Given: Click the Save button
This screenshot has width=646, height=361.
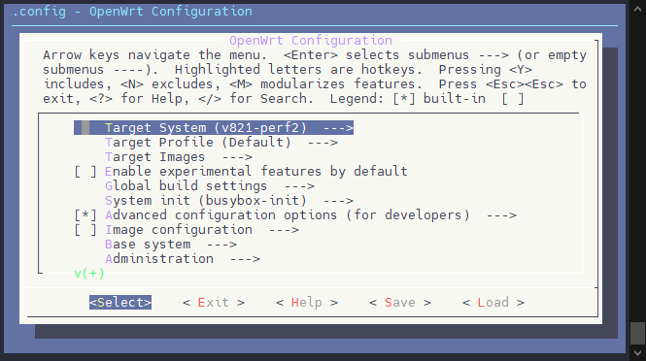Looking at the screenshot, I should point(399,303).
